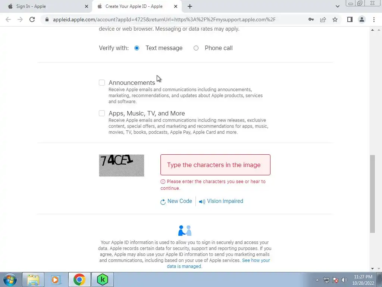Click the scrollbar up arrow
This screenshot has height=287, width=382.
pos(372,30)
